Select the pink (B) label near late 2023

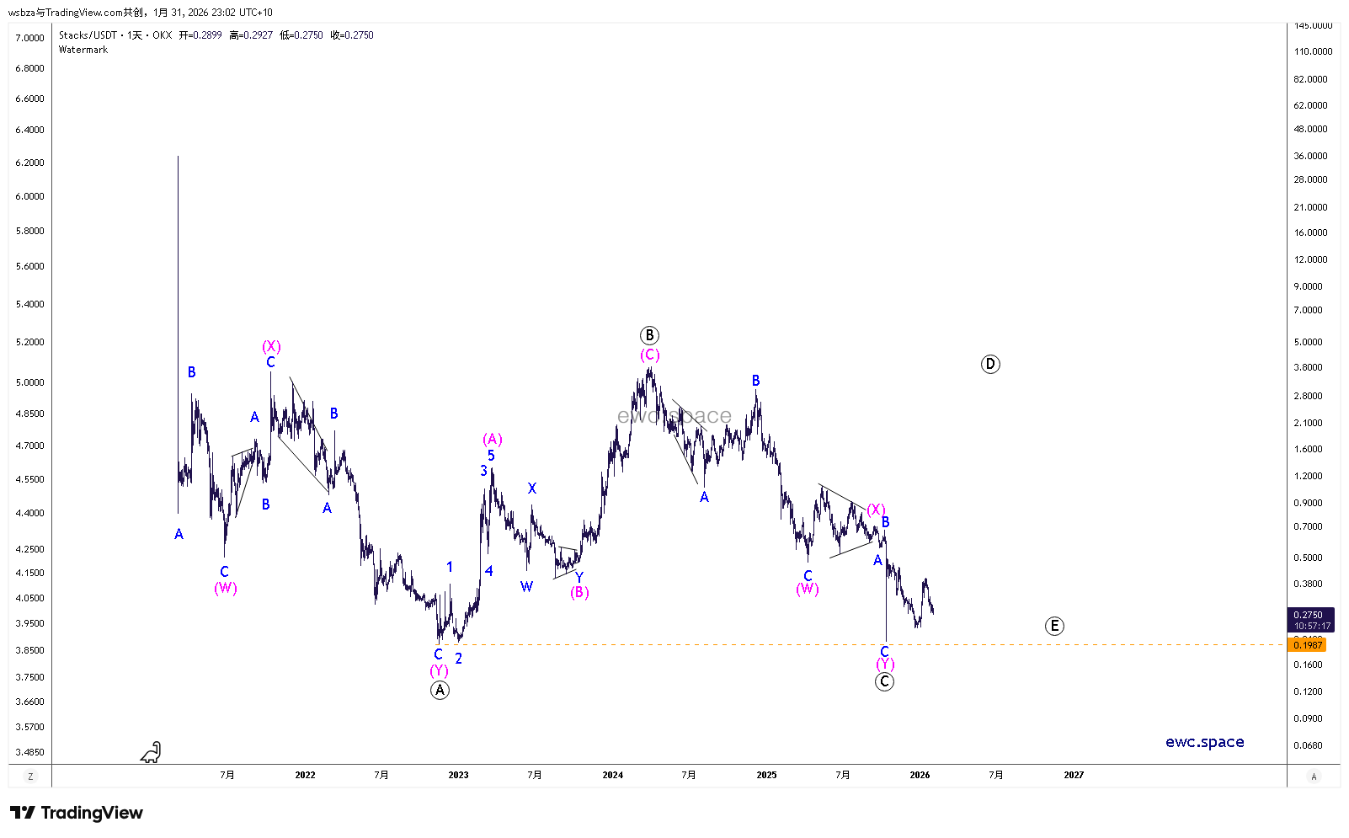[x=579, y=592]
